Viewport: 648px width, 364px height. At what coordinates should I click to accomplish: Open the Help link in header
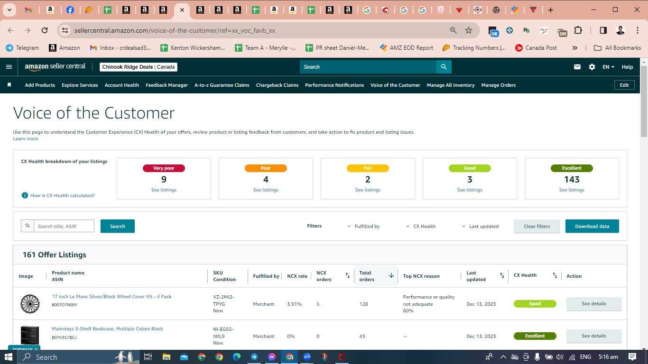[x=627, y=67]
